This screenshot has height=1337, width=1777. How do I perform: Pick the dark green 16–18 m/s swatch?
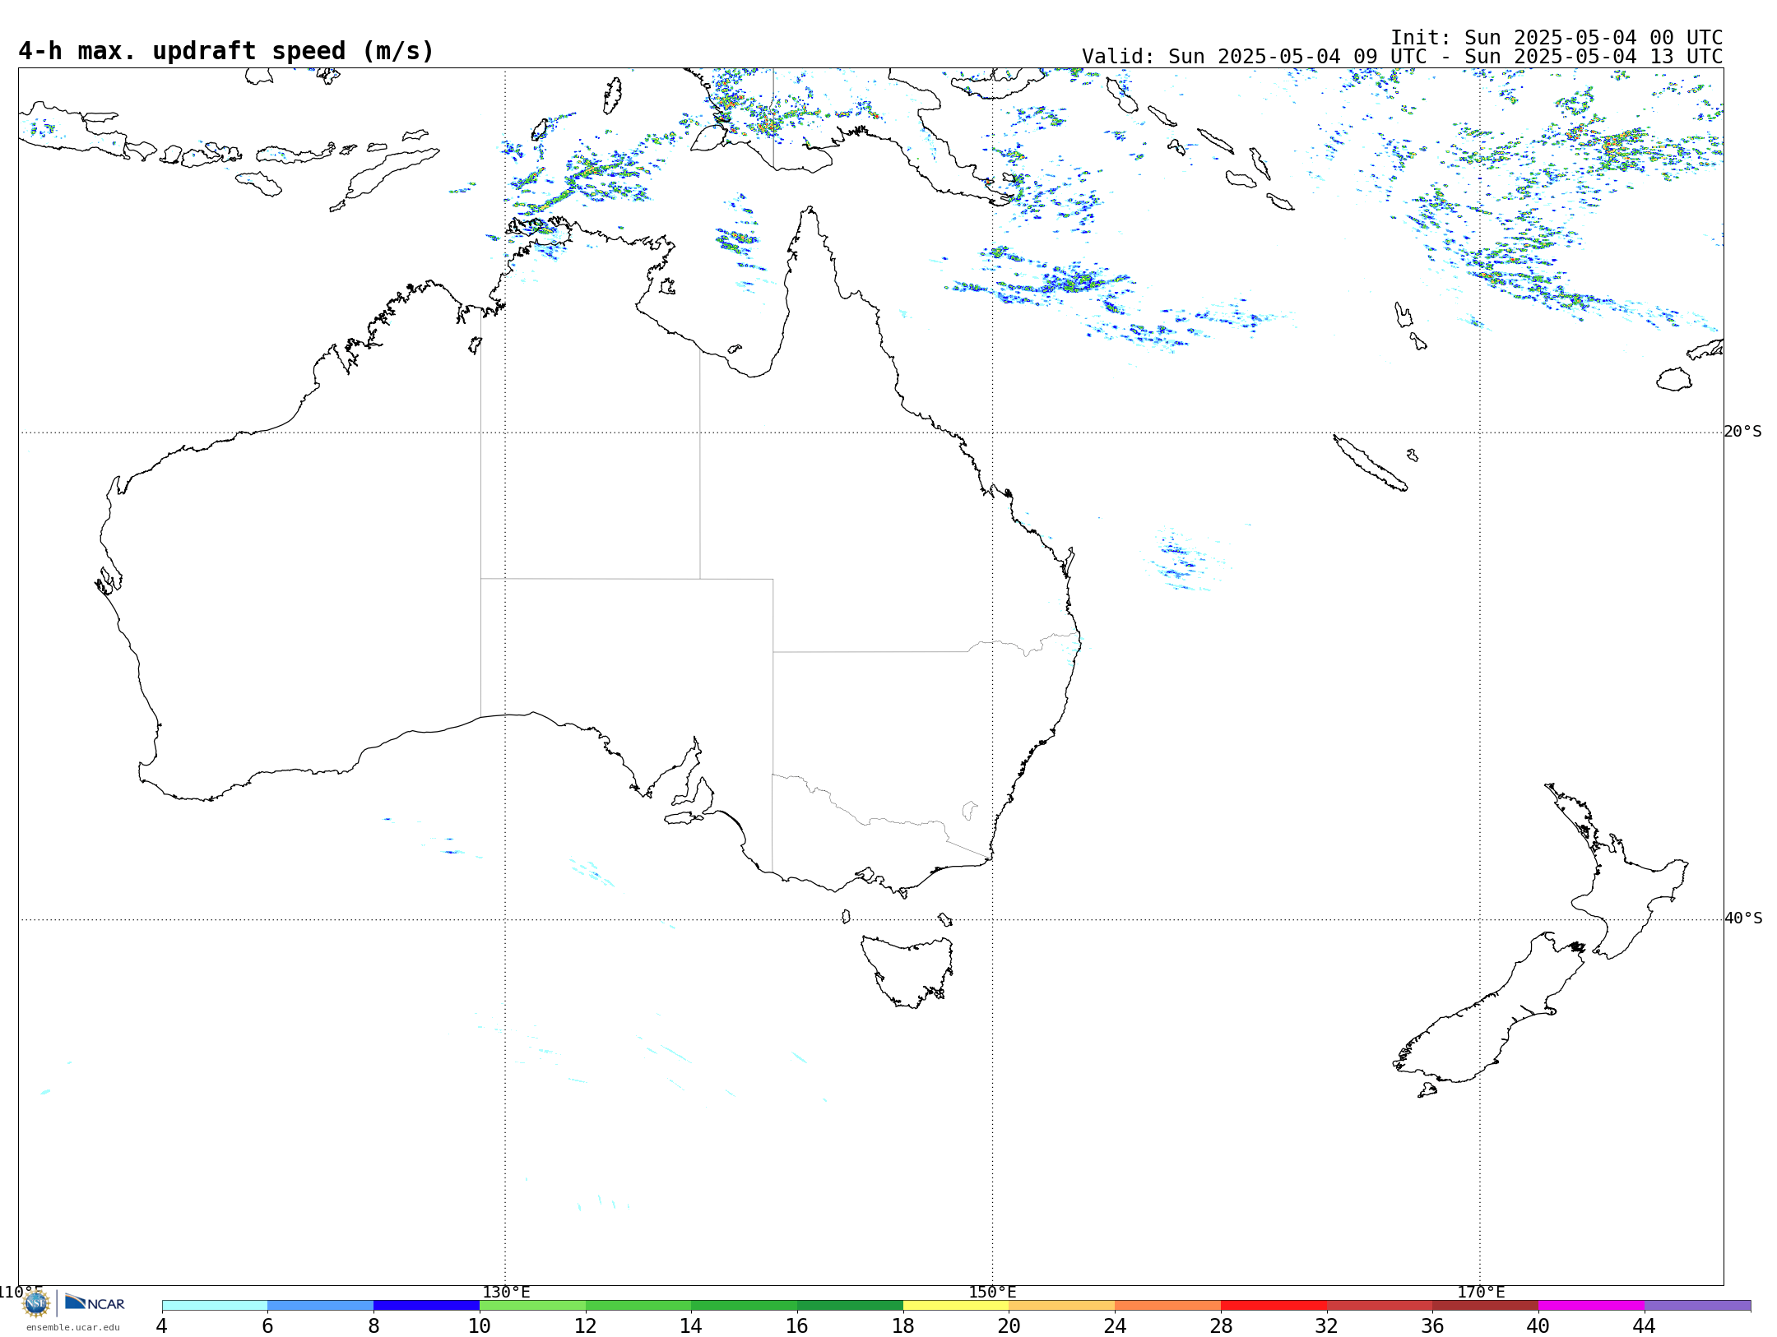click(x=851, y=1306)
